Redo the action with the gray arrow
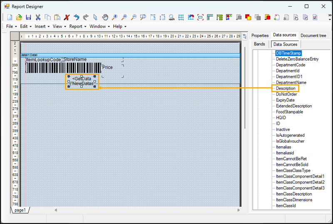The image size is (333, 224). pos(86,17)
